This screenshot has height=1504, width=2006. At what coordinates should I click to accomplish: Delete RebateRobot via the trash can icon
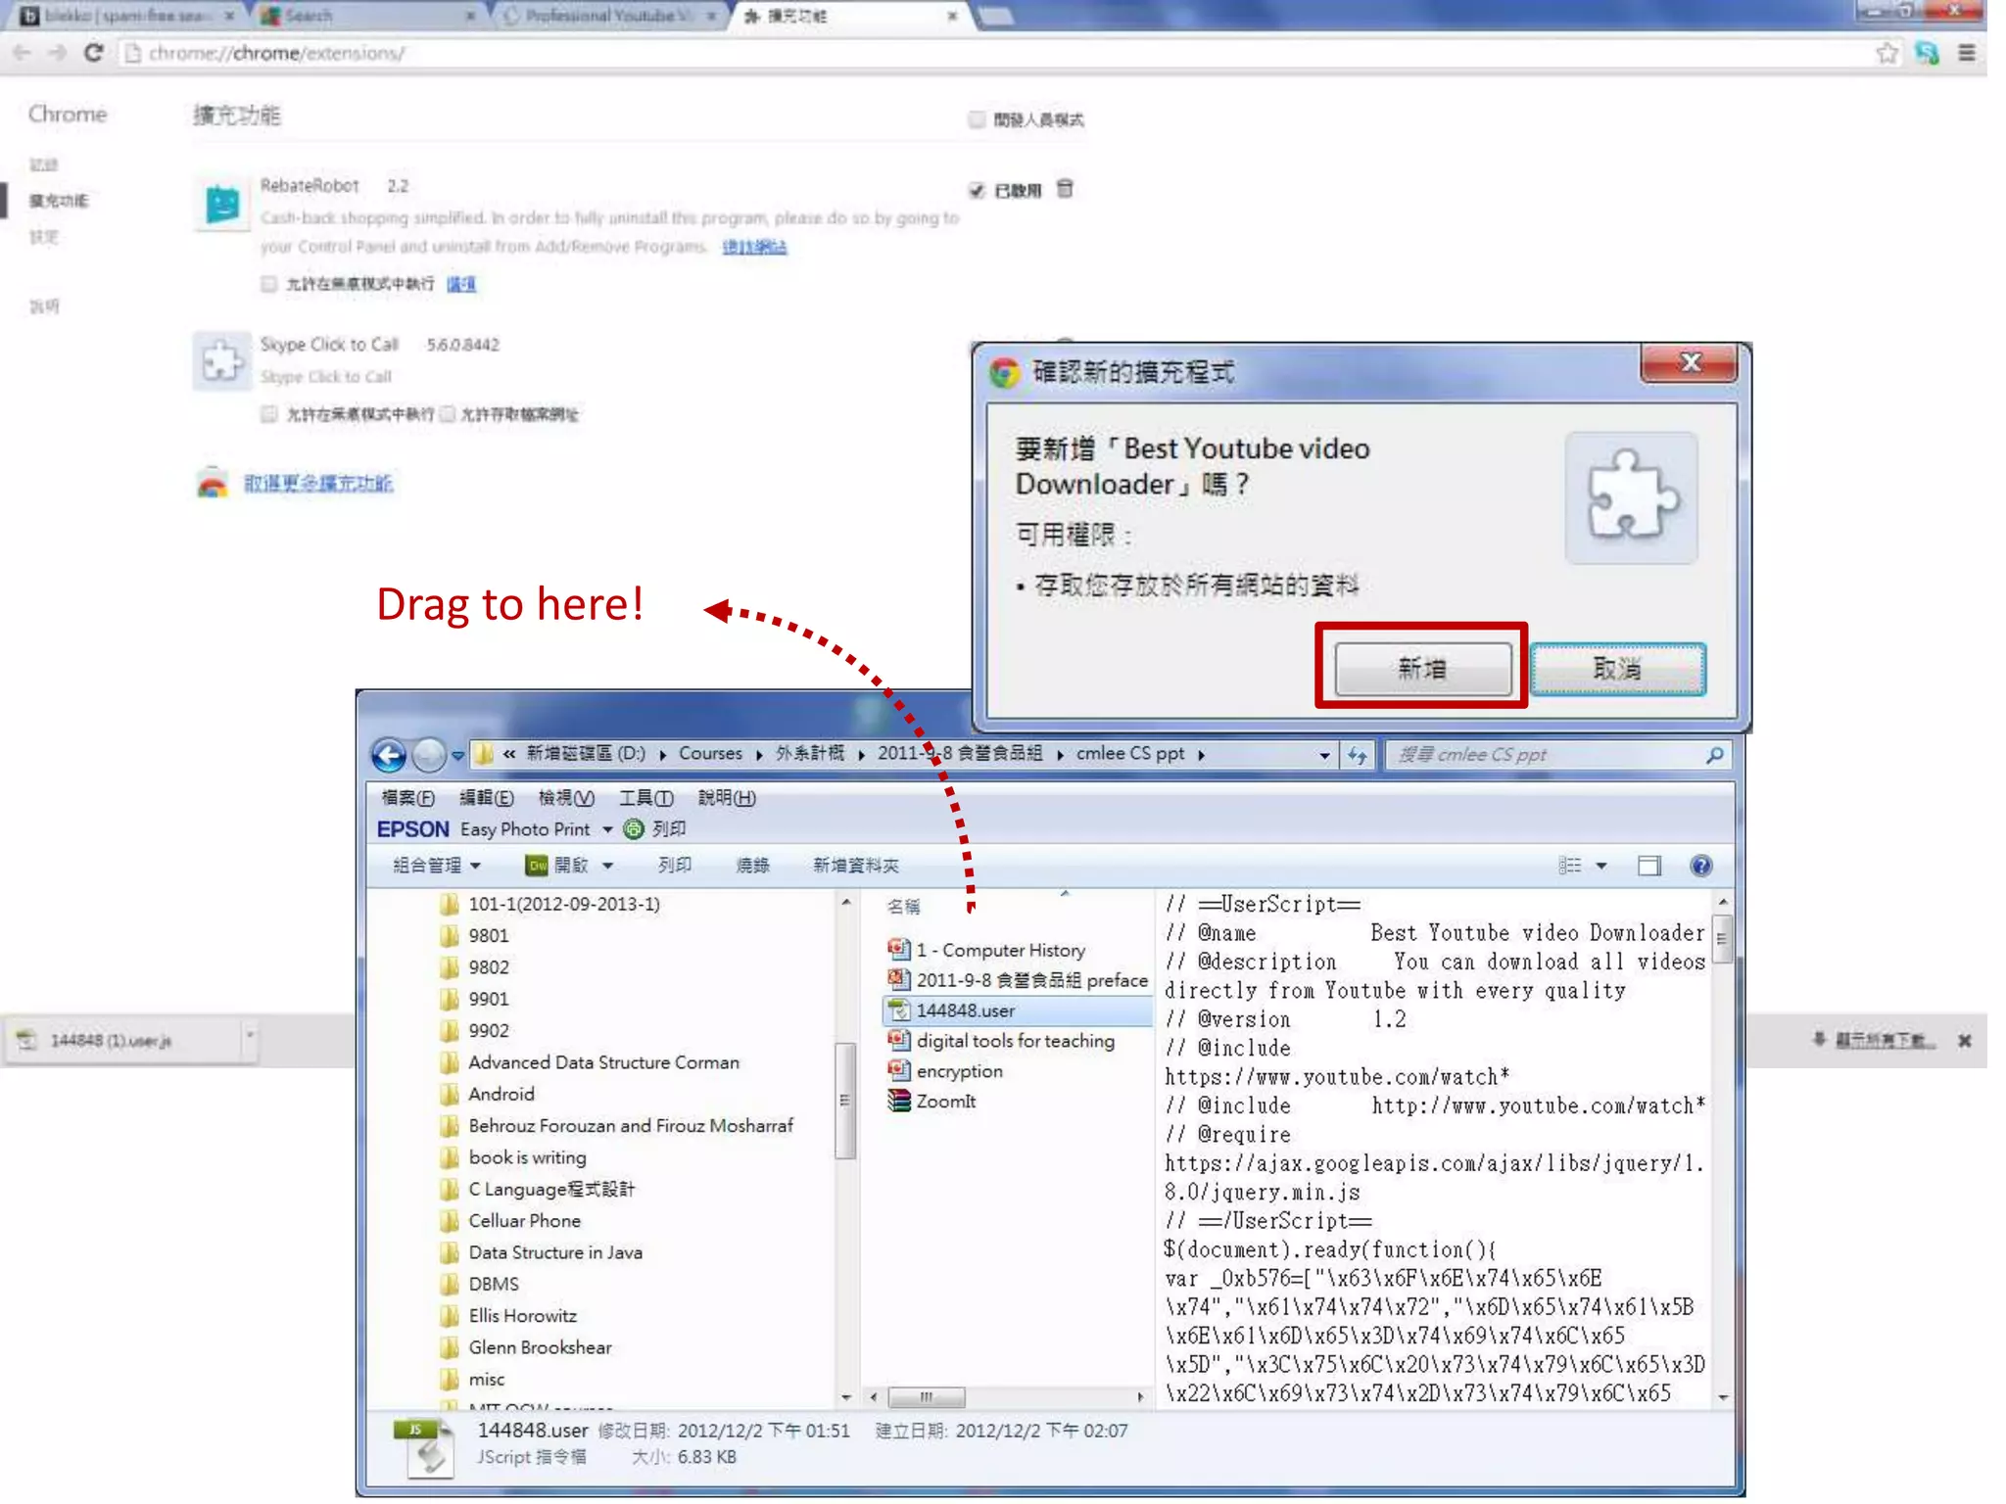(1065, 189)
